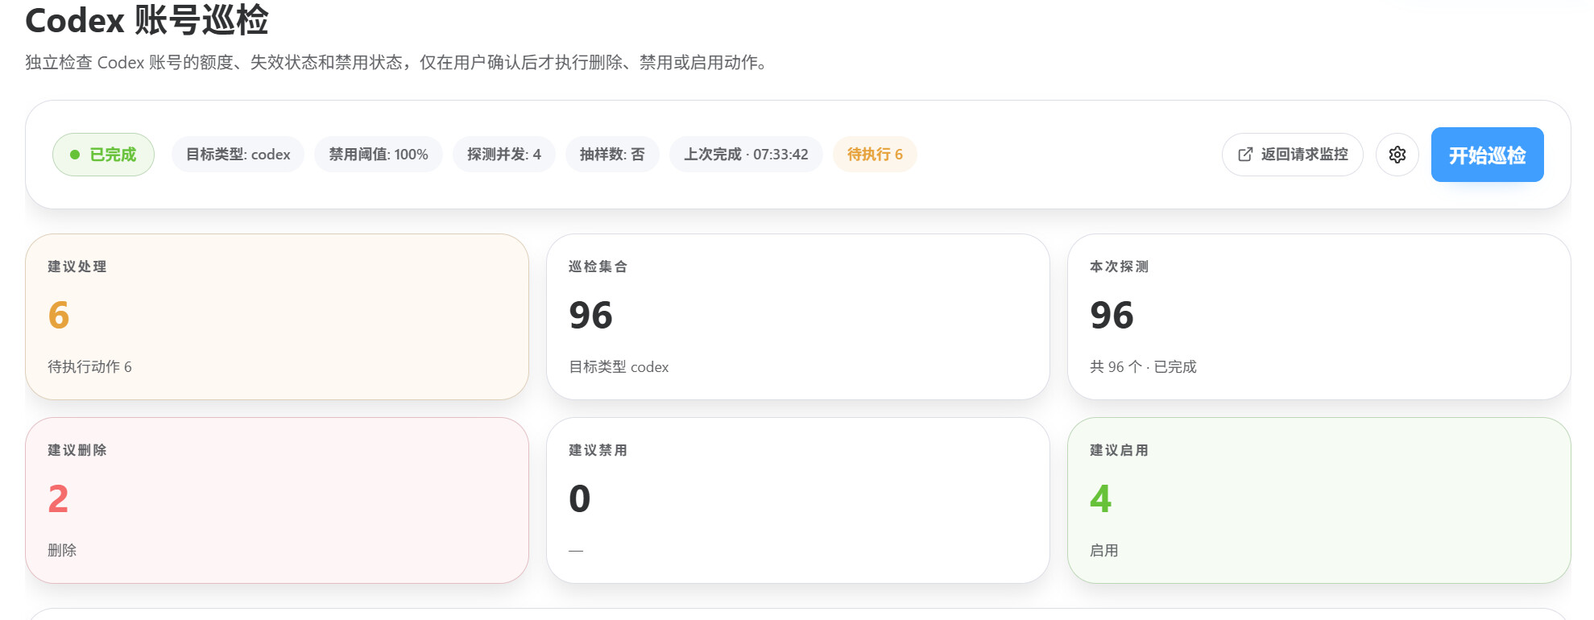Click the 探测并发: 4 chip
The width and height of the screenshot is (1594, 620).
(503, 155)
